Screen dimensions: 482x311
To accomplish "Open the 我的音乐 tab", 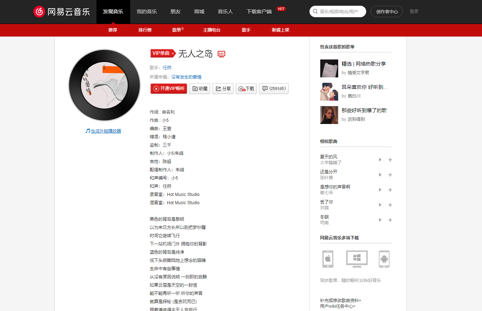I will coord(147,12).
